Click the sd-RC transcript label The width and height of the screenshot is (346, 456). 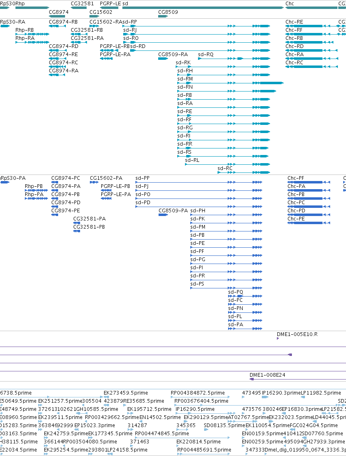[x=225, y=168]
